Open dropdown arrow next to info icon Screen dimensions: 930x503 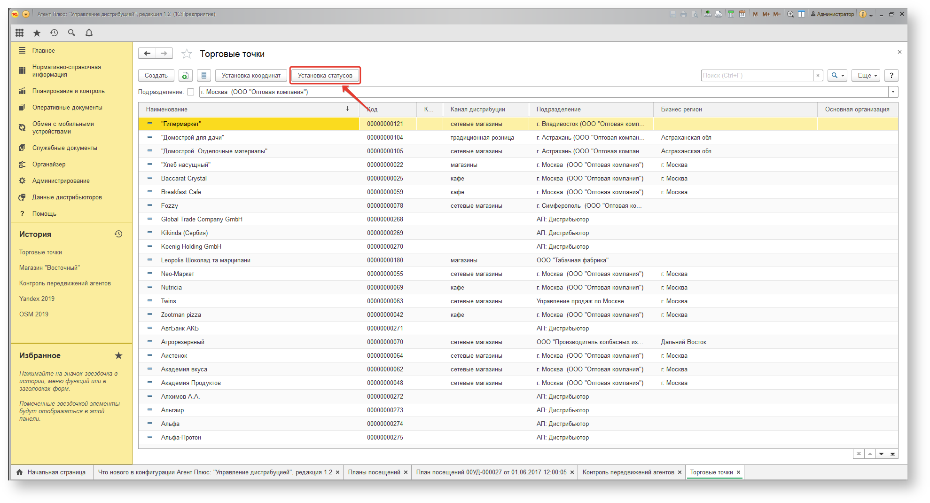click(x=871, y=15)
